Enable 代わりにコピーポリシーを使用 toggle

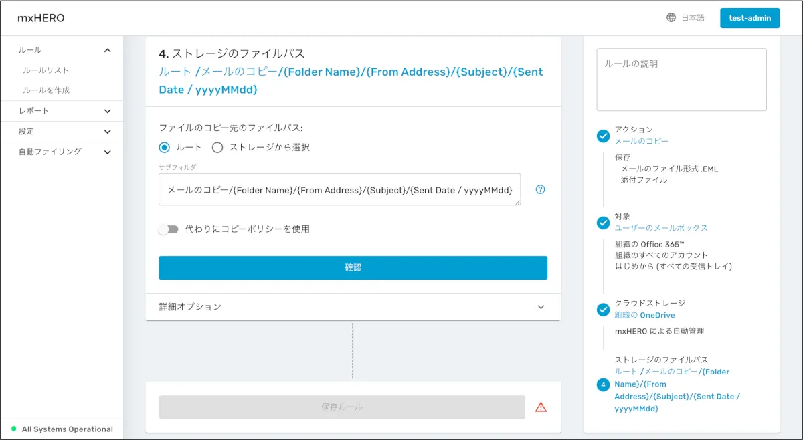[169, 229]
